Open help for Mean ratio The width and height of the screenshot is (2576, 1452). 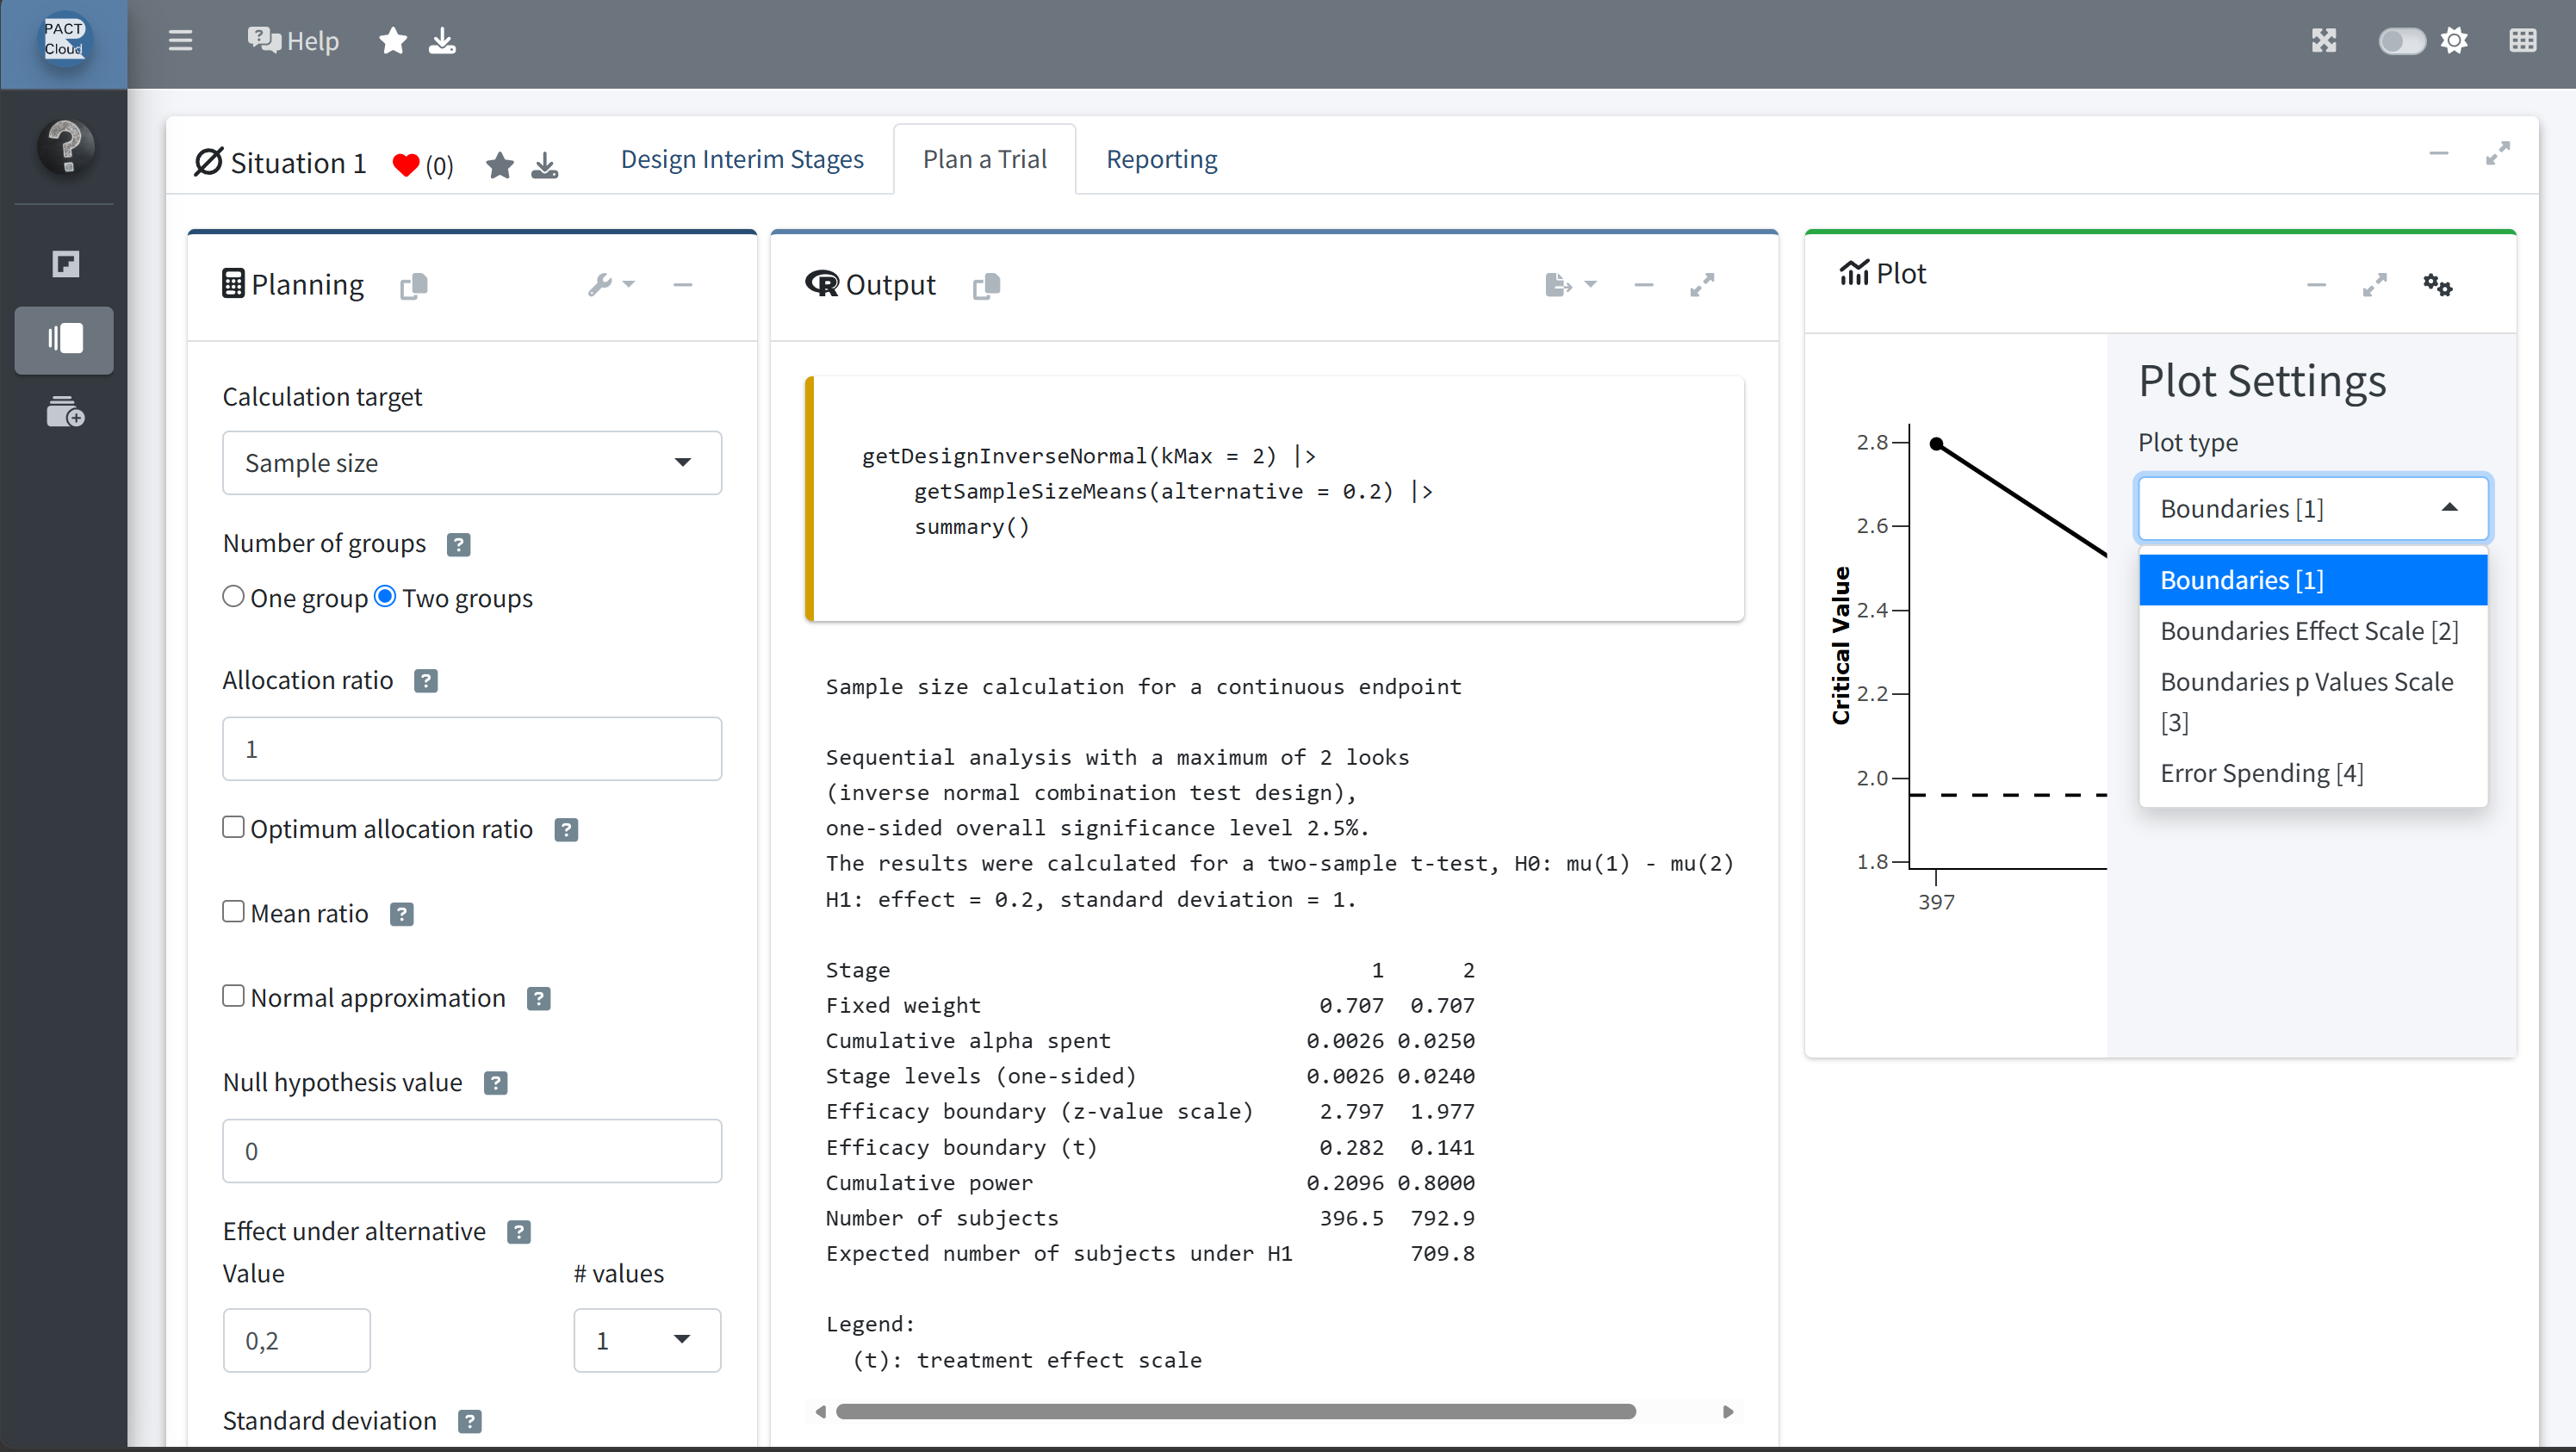(x=402, y=915)
